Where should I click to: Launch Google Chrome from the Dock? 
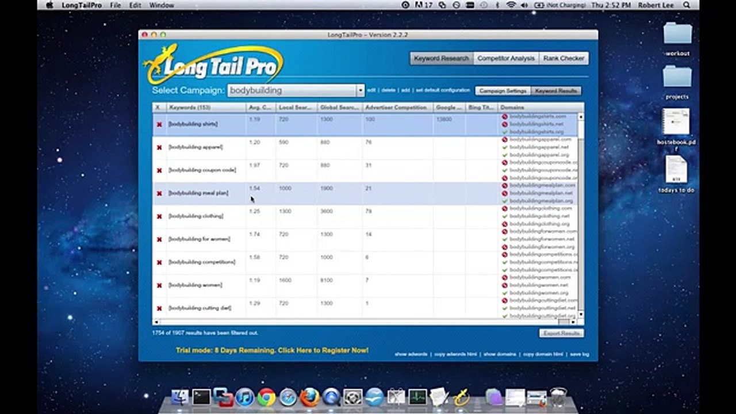click(266, 397)
